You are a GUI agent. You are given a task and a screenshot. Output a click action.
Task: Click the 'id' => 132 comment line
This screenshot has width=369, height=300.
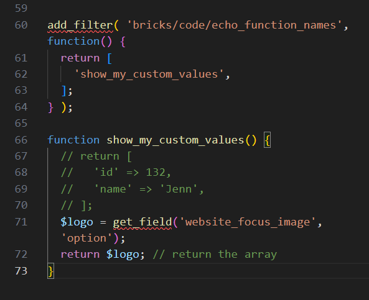(x=116, y=173)
